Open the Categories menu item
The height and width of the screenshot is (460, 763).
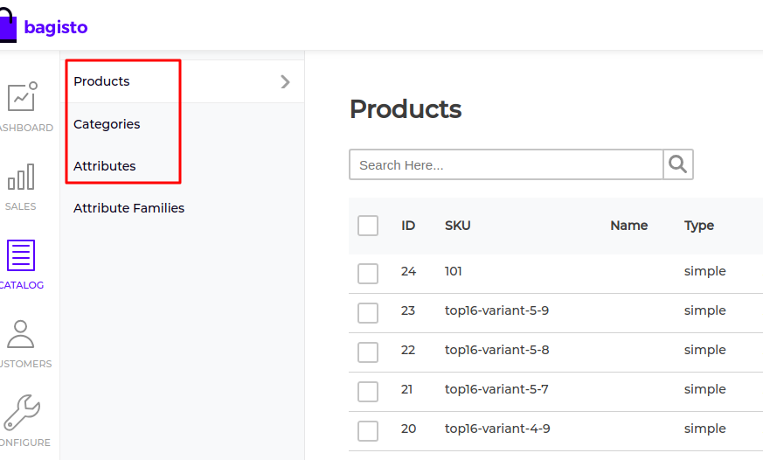(107, 124)
